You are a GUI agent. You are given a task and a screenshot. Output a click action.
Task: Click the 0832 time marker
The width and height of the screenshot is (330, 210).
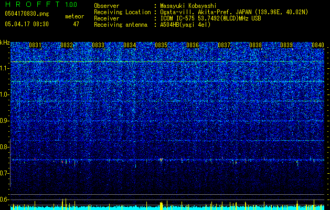pos(67,45)
